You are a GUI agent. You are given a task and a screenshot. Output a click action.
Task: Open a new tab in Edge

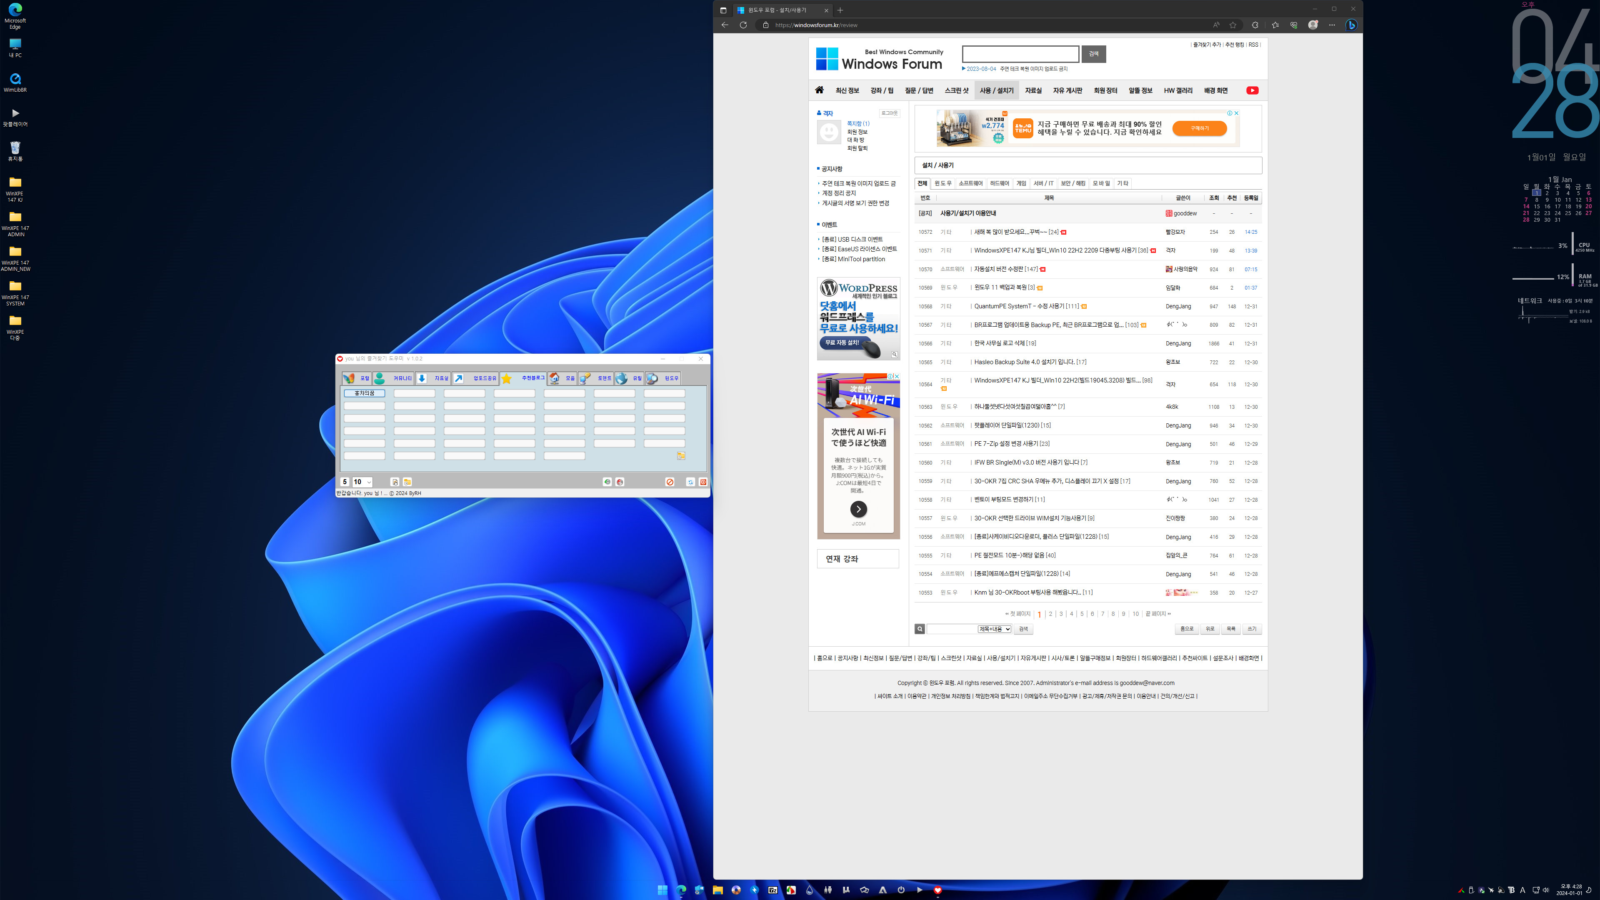coord(840,10)
